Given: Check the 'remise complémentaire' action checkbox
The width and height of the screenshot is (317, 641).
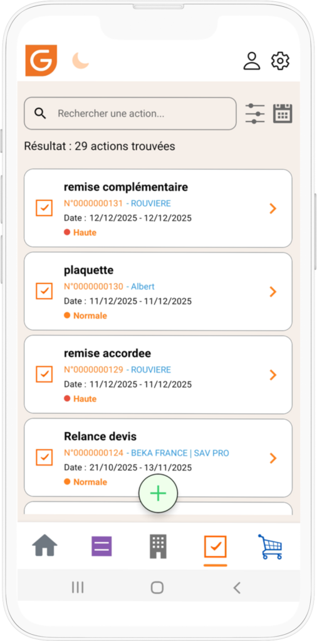Looking at the screenshot, I should tap(44, 208).
